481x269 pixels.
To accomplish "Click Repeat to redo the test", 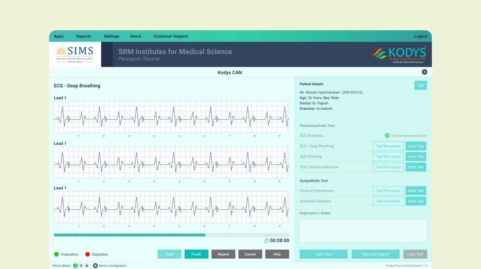I will 223,254.
